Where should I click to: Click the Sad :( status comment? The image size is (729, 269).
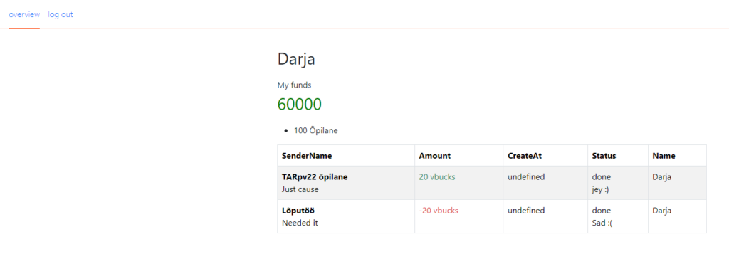click(603, 223)
